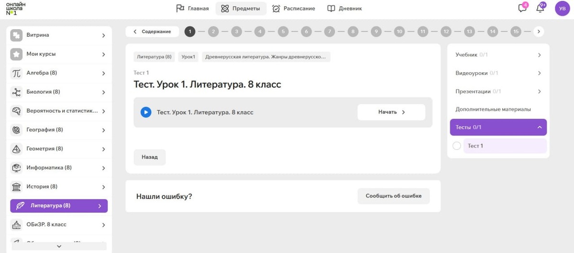Image resolution: width=574 pixels, height=253 pixels.
Task: Select lesson step 15
Action: coord(516,32)
